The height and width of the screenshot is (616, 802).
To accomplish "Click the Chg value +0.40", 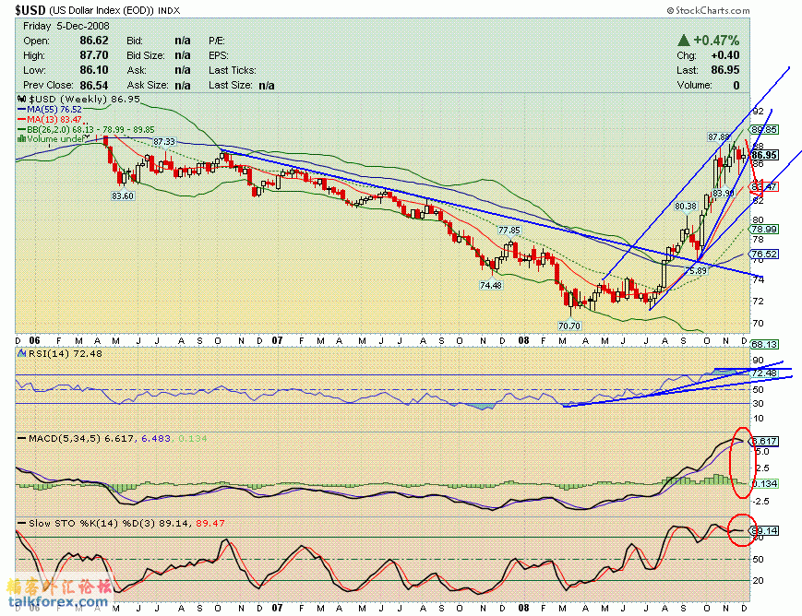I will tap(724, 55).
